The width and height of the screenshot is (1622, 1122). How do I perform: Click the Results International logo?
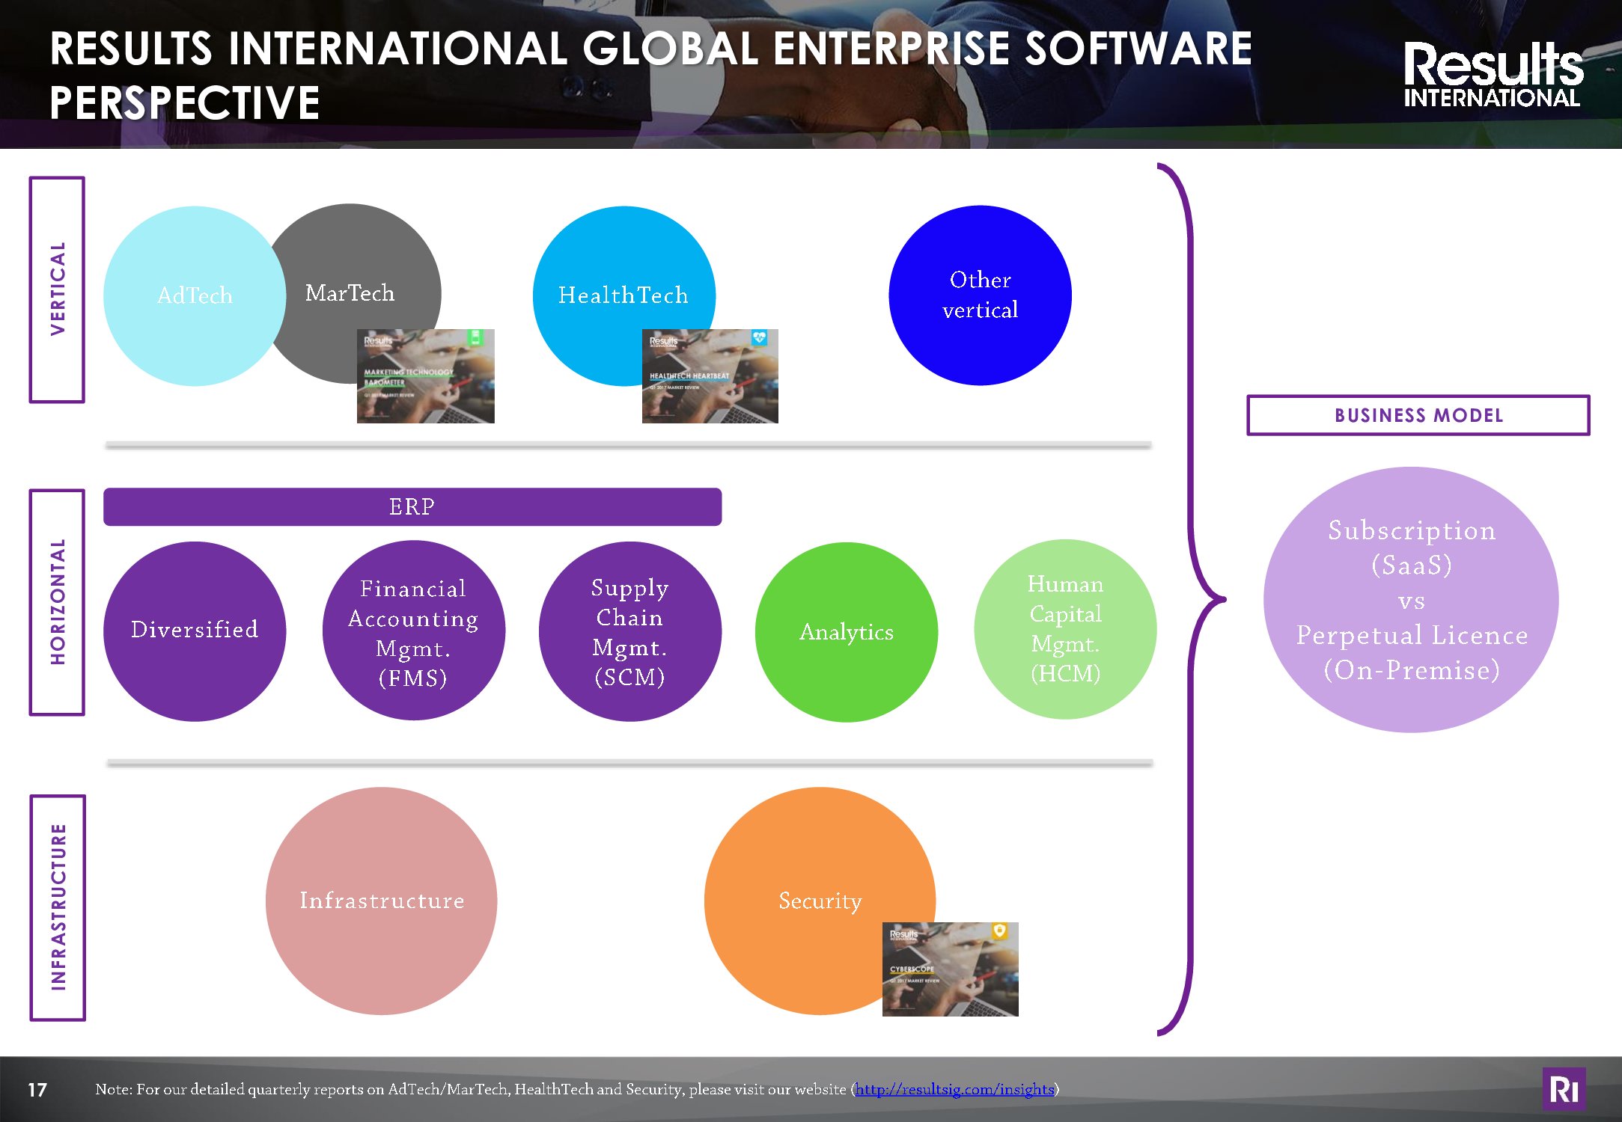tap(1493, 75)
